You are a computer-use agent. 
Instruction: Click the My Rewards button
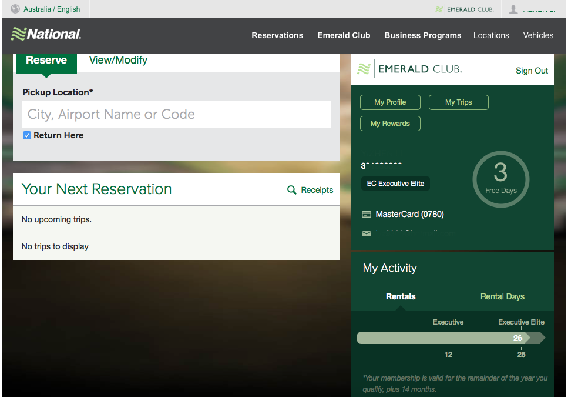[x=390, y=124]
